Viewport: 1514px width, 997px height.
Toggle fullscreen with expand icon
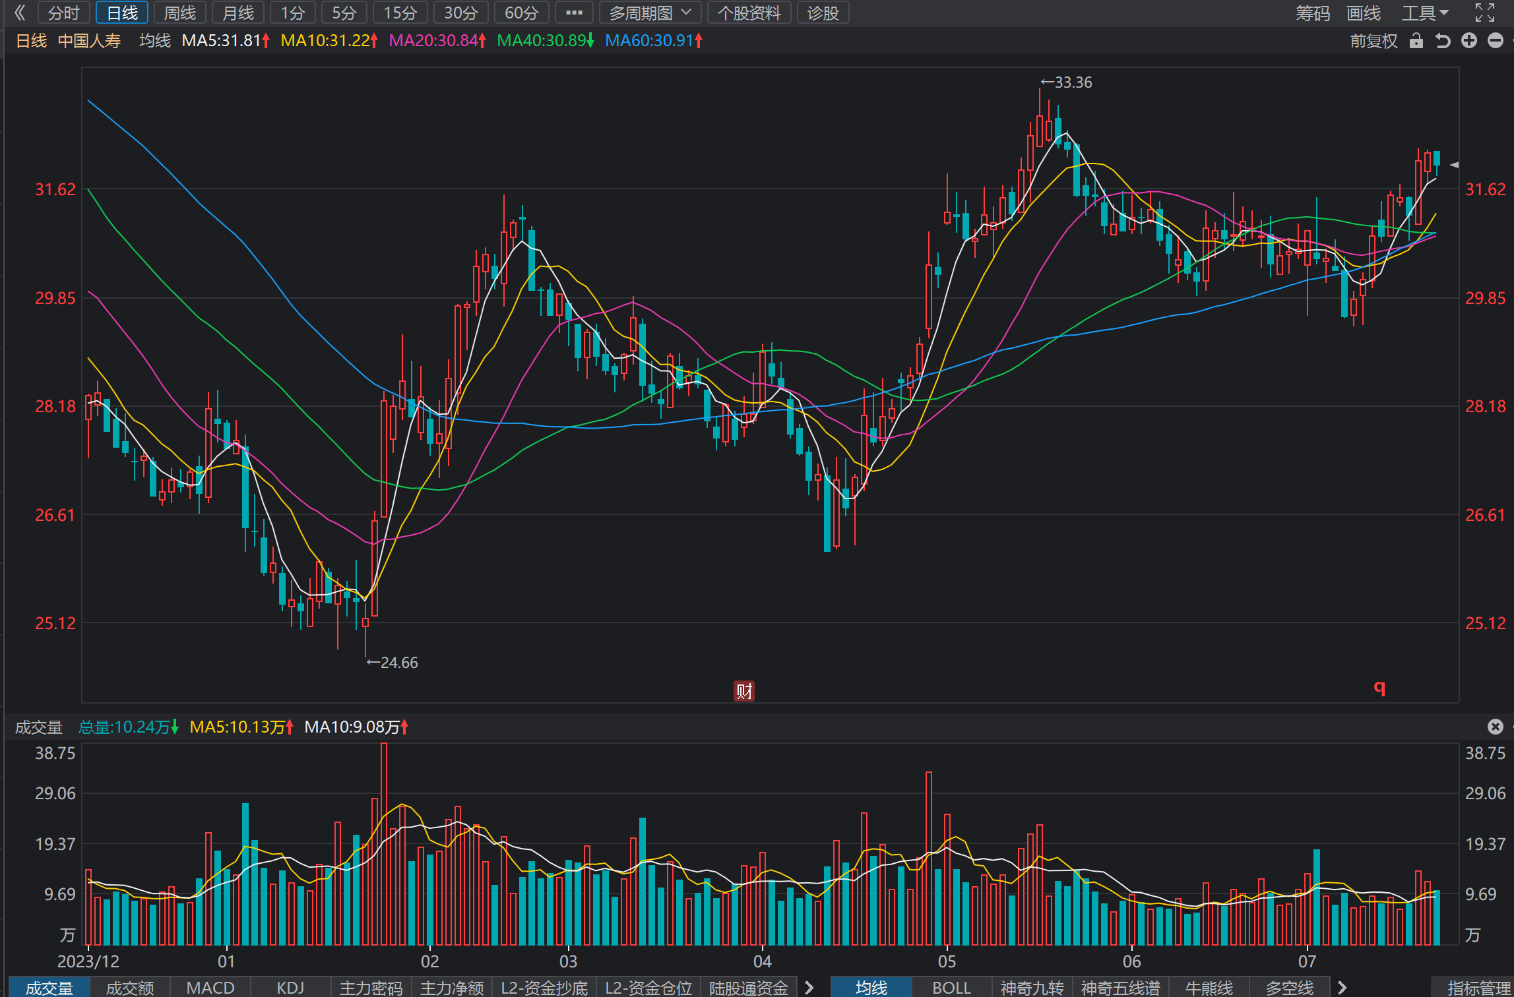(x=1484, y=13)
